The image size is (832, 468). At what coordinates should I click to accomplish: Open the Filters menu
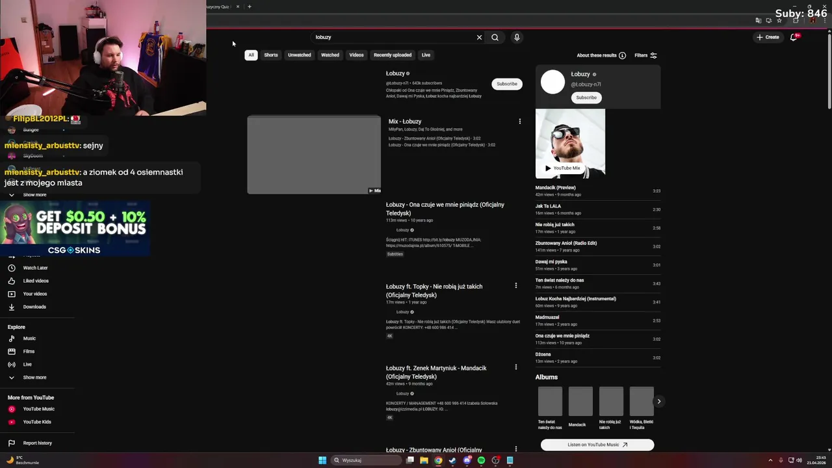pos(645,55)
